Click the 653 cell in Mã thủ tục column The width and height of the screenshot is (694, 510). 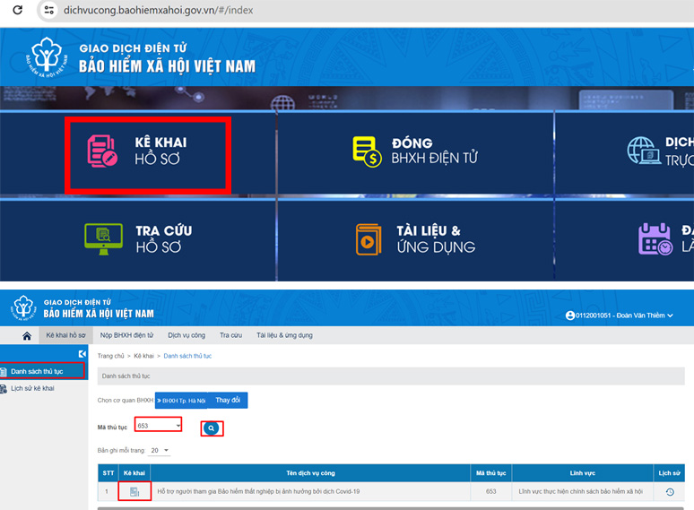[x=490, y=491]
